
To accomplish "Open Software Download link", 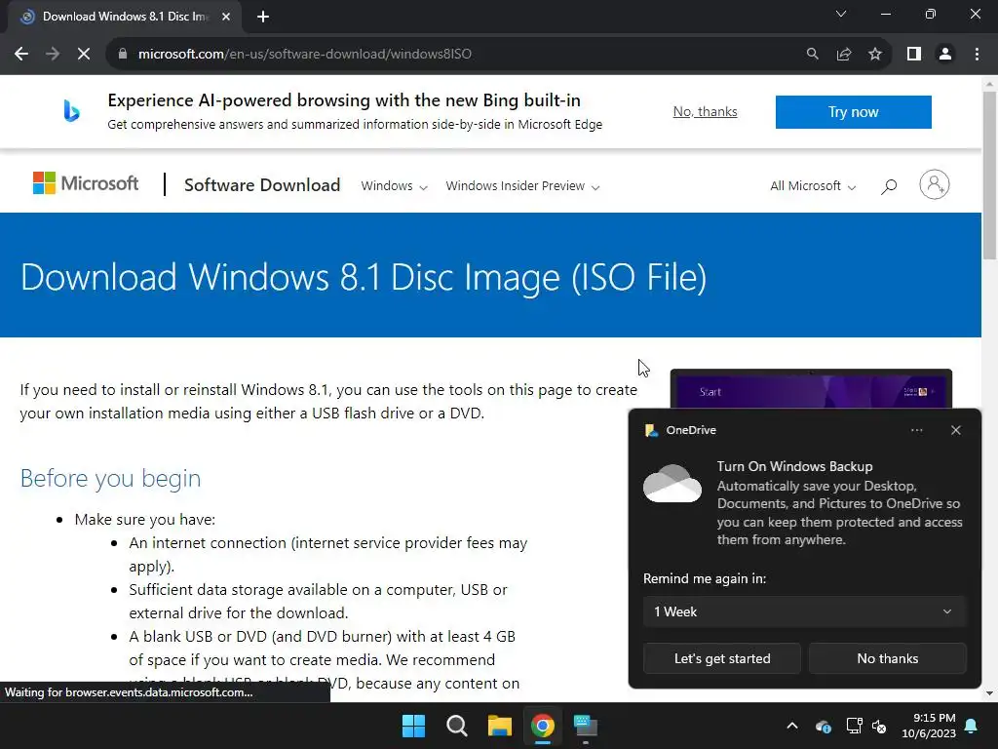I will click(x=262, y=185).
